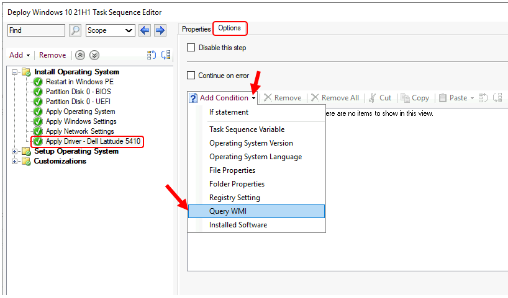The image size is (508, 298).
Task: Click Setup Operating System folder icon
Action: [26, 151]
